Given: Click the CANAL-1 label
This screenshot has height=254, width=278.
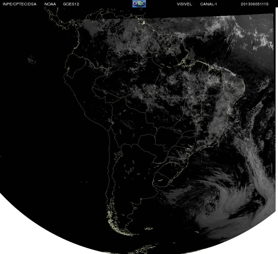Looking at the screenshot, I should (x=209, y=4).
